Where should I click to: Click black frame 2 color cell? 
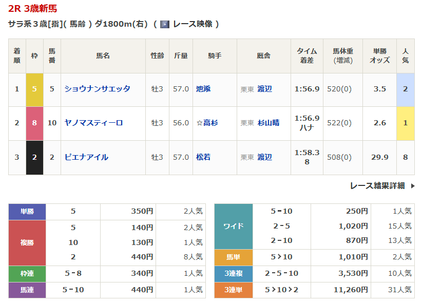click(x=34, y=157)
